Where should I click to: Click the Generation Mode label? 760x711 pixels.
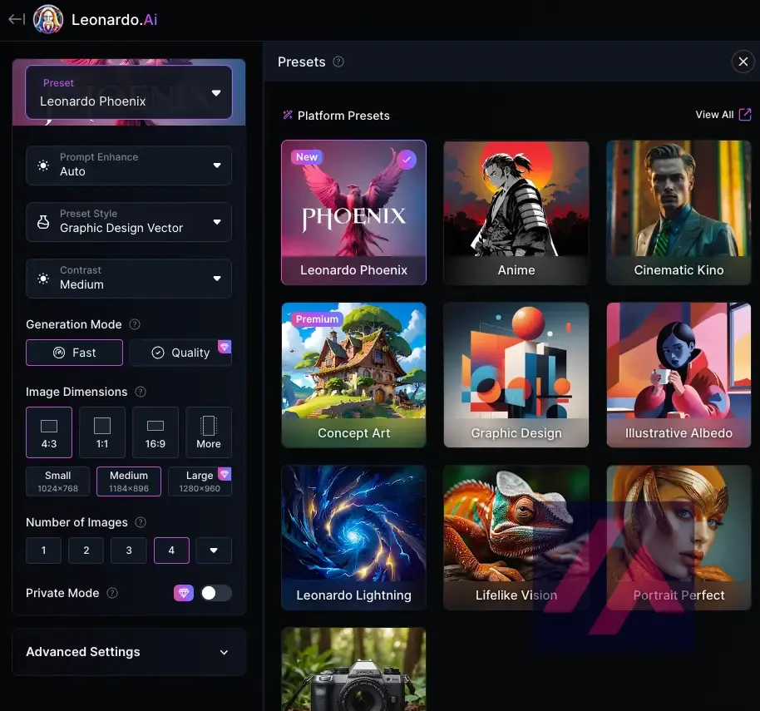(74, 324)
